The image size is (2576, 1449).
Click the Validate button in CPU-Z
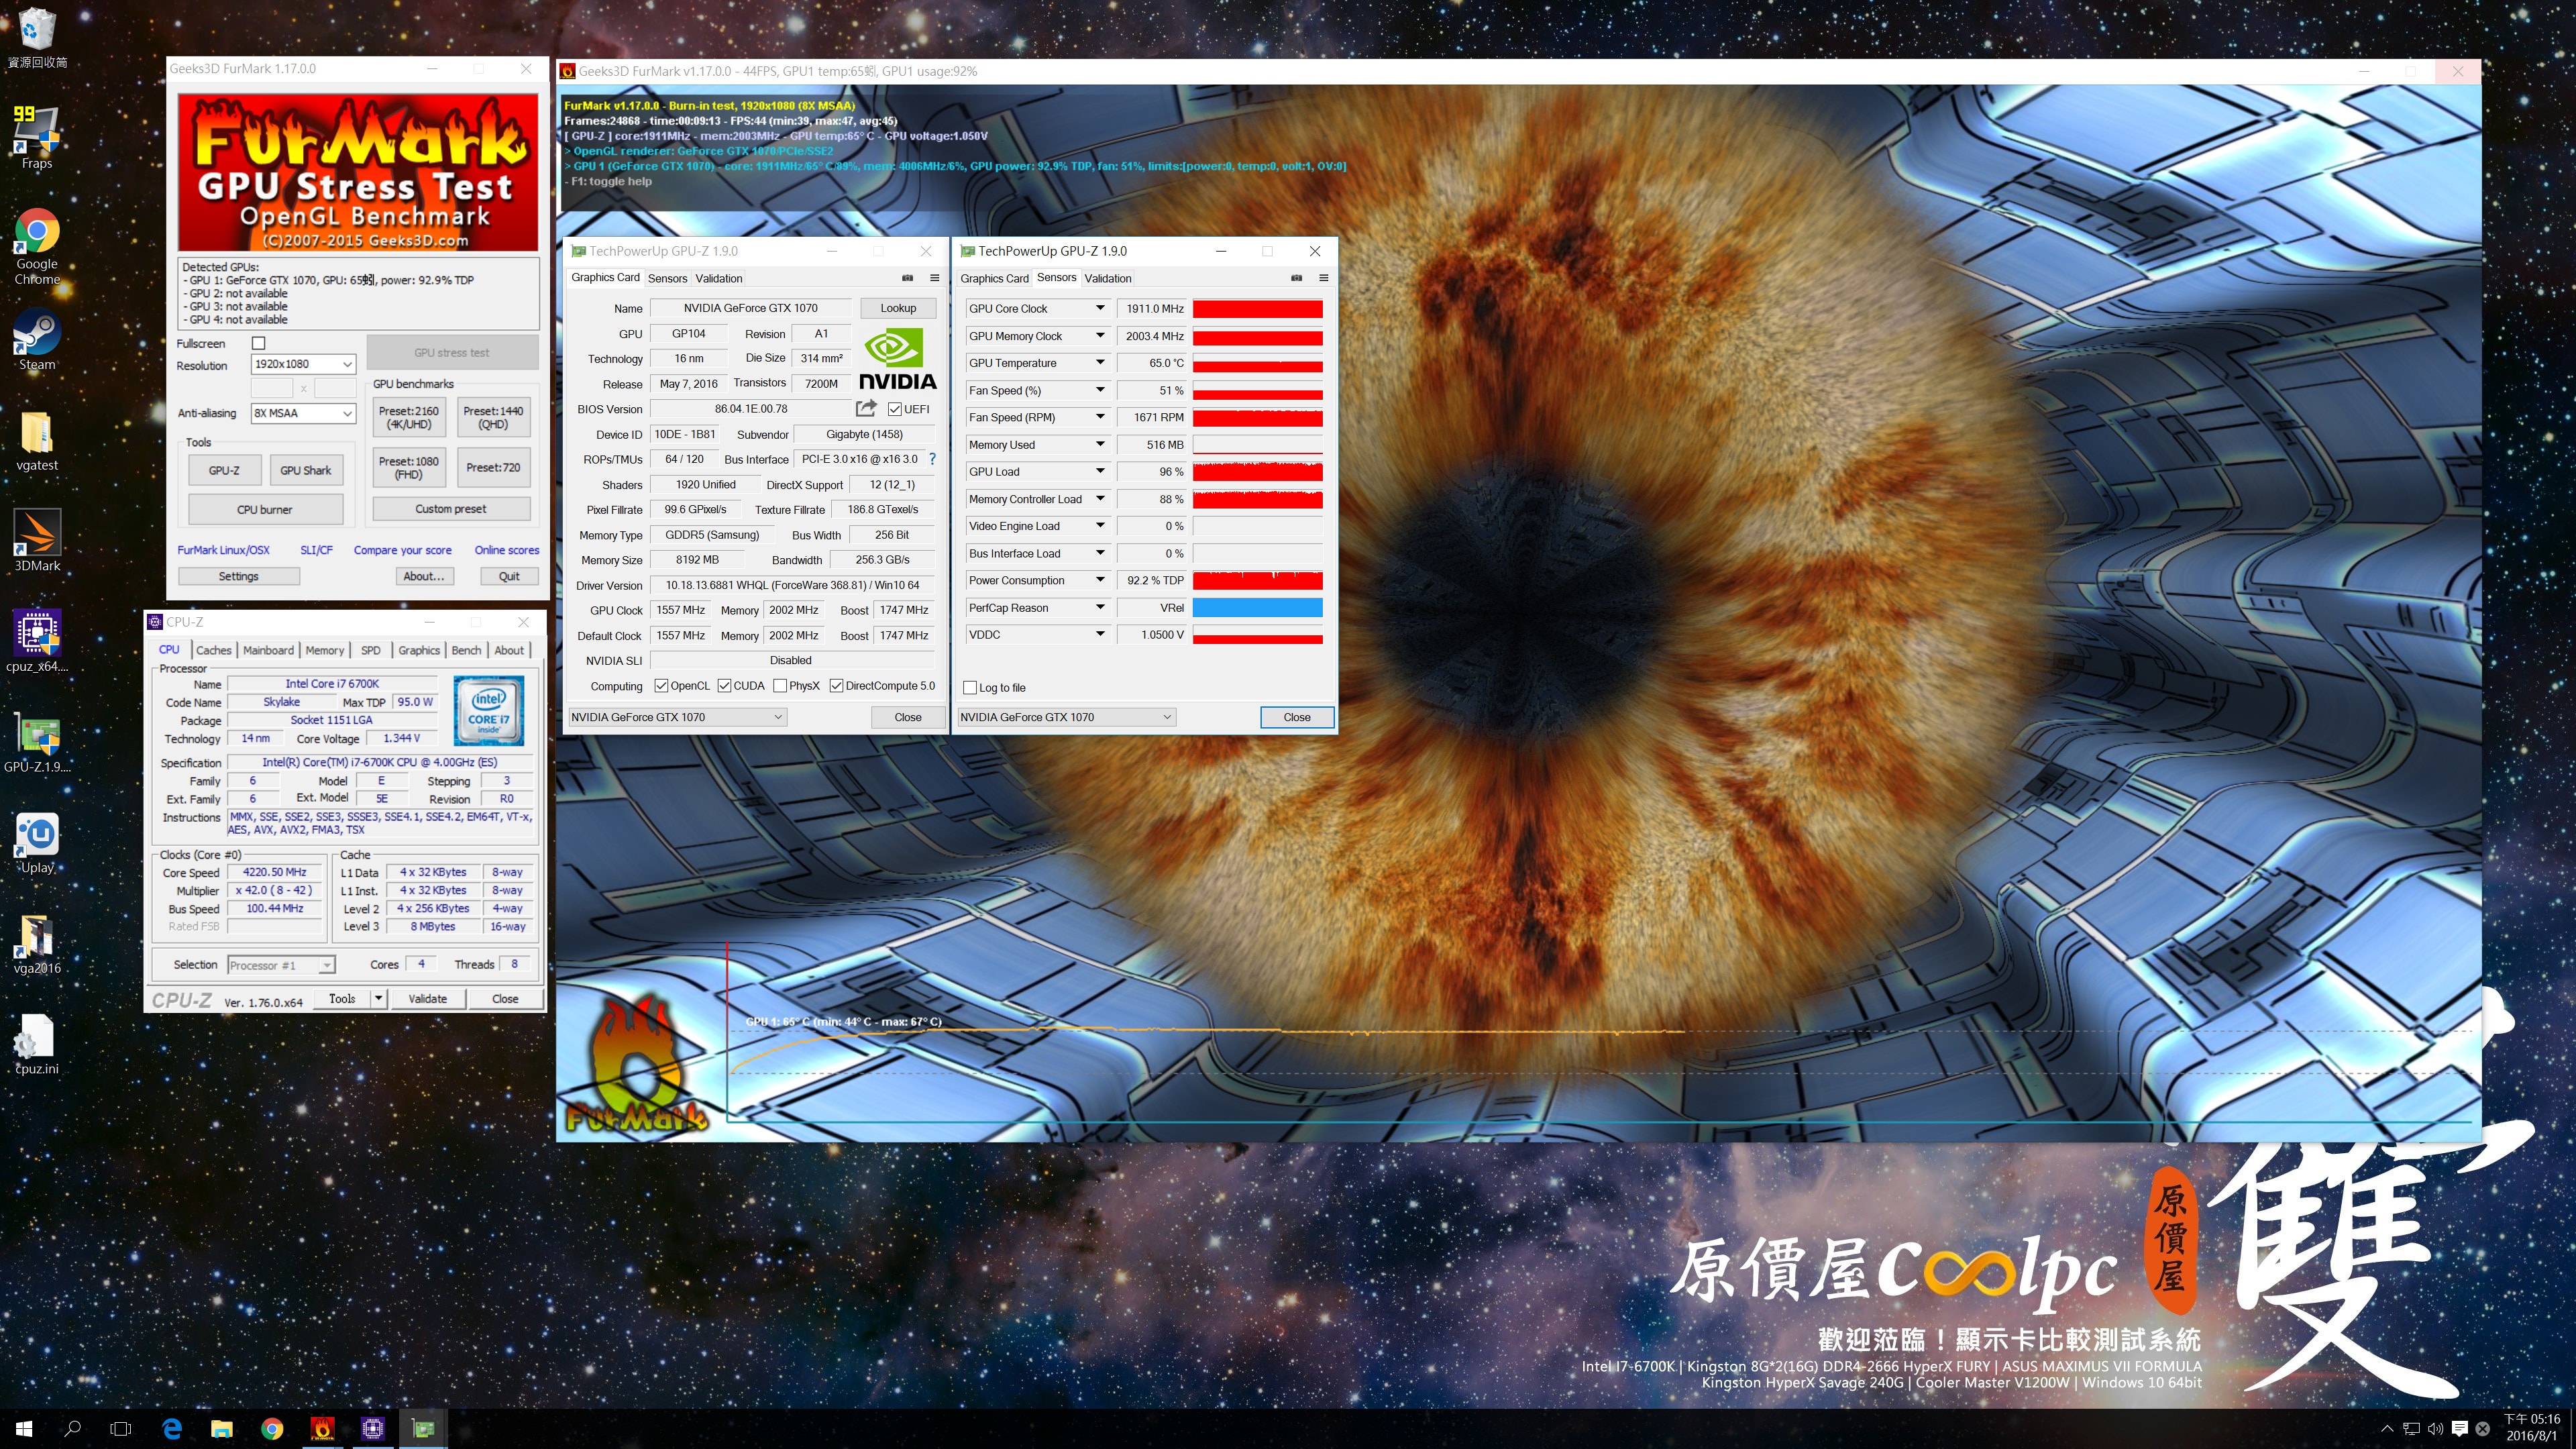coord(427,998)
